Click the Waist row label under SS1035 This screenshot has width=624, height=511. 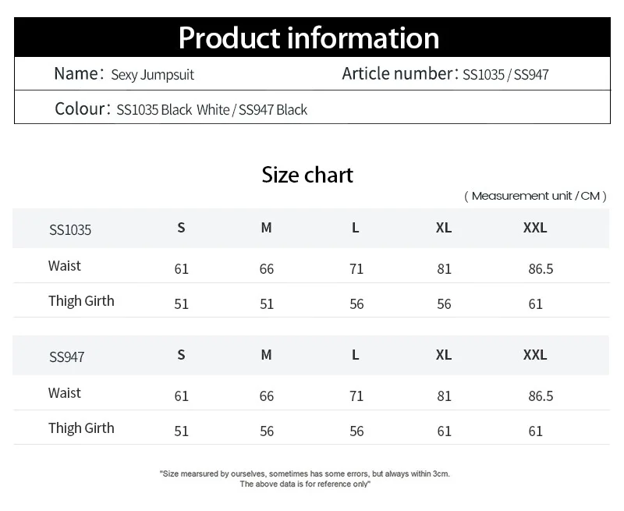(x=65, y=266)
